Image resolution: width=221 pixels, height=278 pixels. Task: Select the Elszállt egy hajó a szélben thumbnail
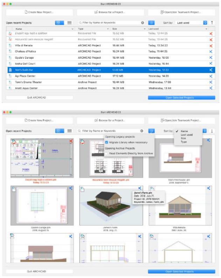pos(42,158)
